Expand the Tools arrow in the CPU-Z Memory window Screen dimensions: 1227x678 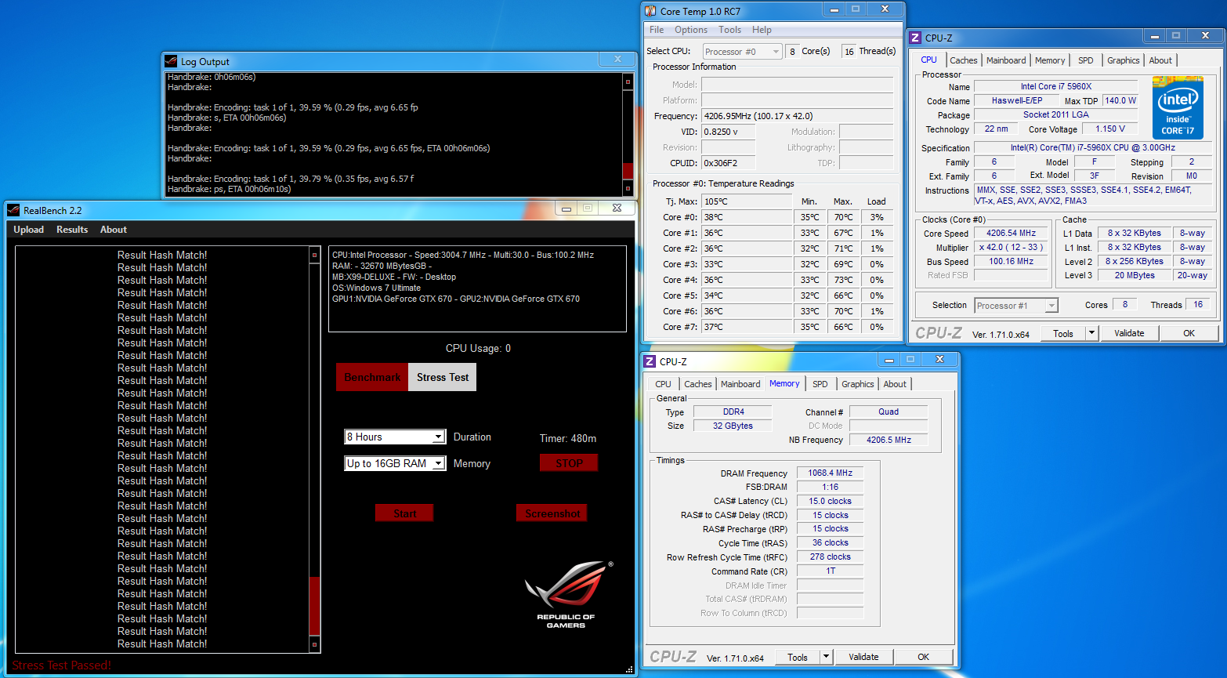point(826,657)
